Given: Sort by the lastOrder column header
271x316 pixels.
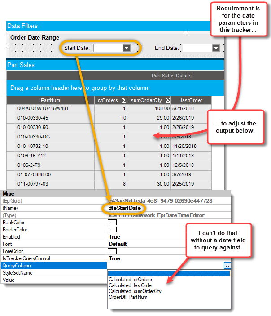Looking at the screenshot, I should 191,100.
